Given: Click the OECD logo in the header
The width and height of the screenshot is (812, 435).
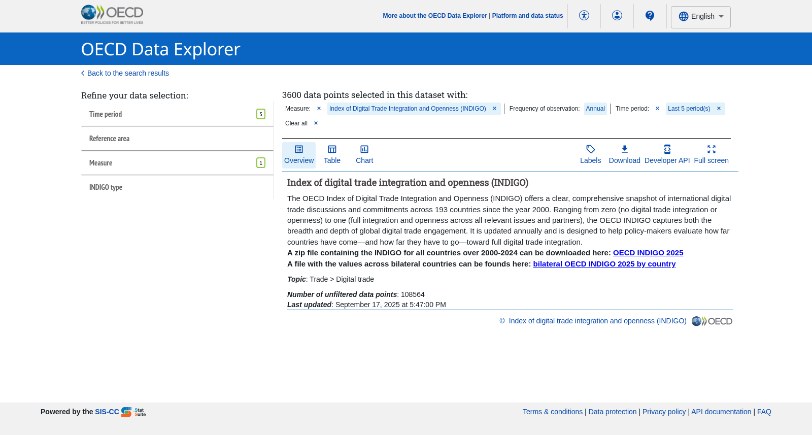Looking at the screenshot, I should tap(112, 15).
